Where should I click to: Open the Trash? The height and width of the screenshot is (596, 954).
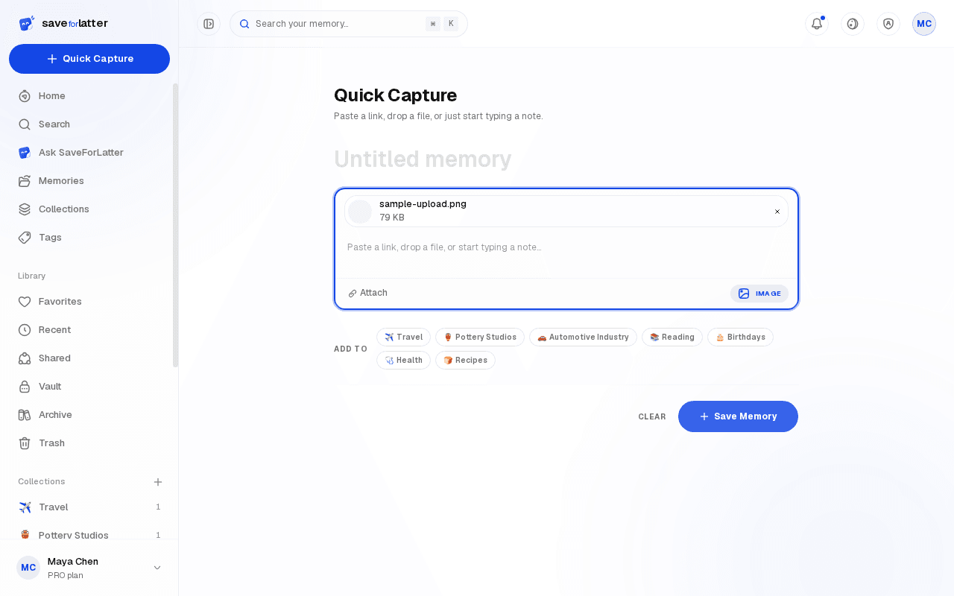(89, 443)
